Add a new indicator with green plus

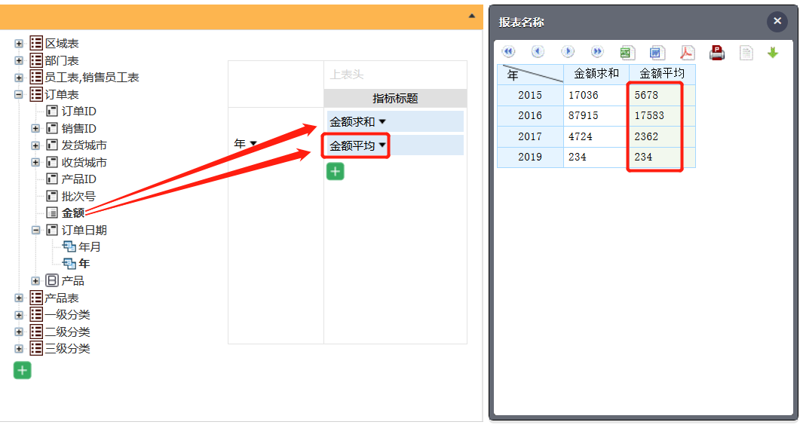pos(336,172)
